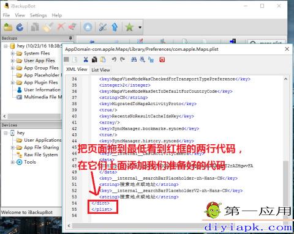Click the redo arrow in editor toolbar
294x234 pixels.
pos(123,59)
